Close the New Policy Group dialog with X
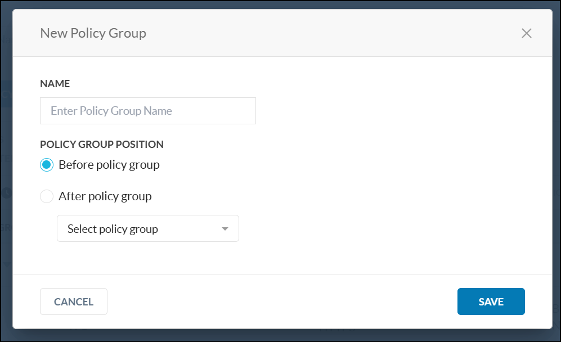The height and width of the screenshot is (342, 561). point(526,33)
